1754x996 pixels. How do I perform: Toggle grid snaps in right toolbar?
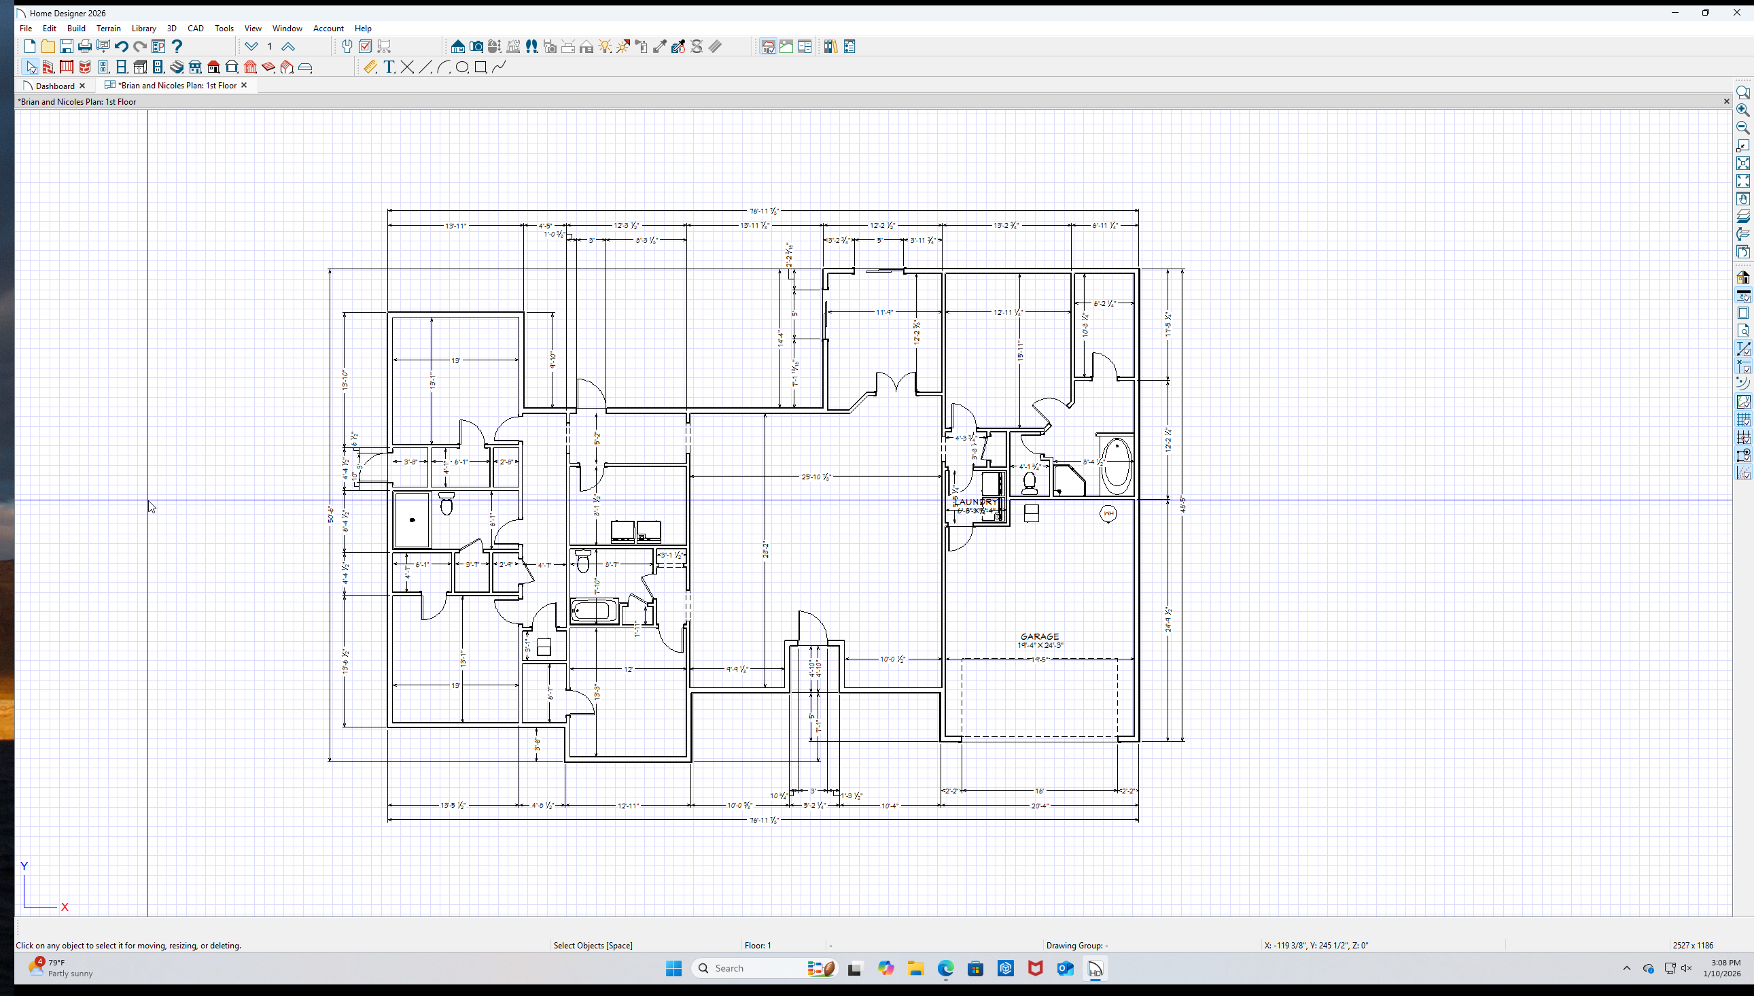pyautogui.click(x=1742, y=438)
